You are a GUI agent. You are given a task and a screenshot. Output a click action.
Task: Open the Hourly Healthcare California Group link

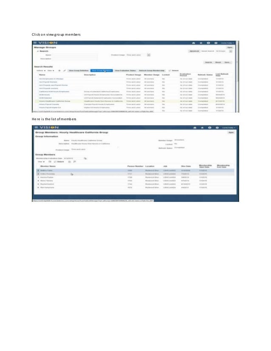coord(55,101)
